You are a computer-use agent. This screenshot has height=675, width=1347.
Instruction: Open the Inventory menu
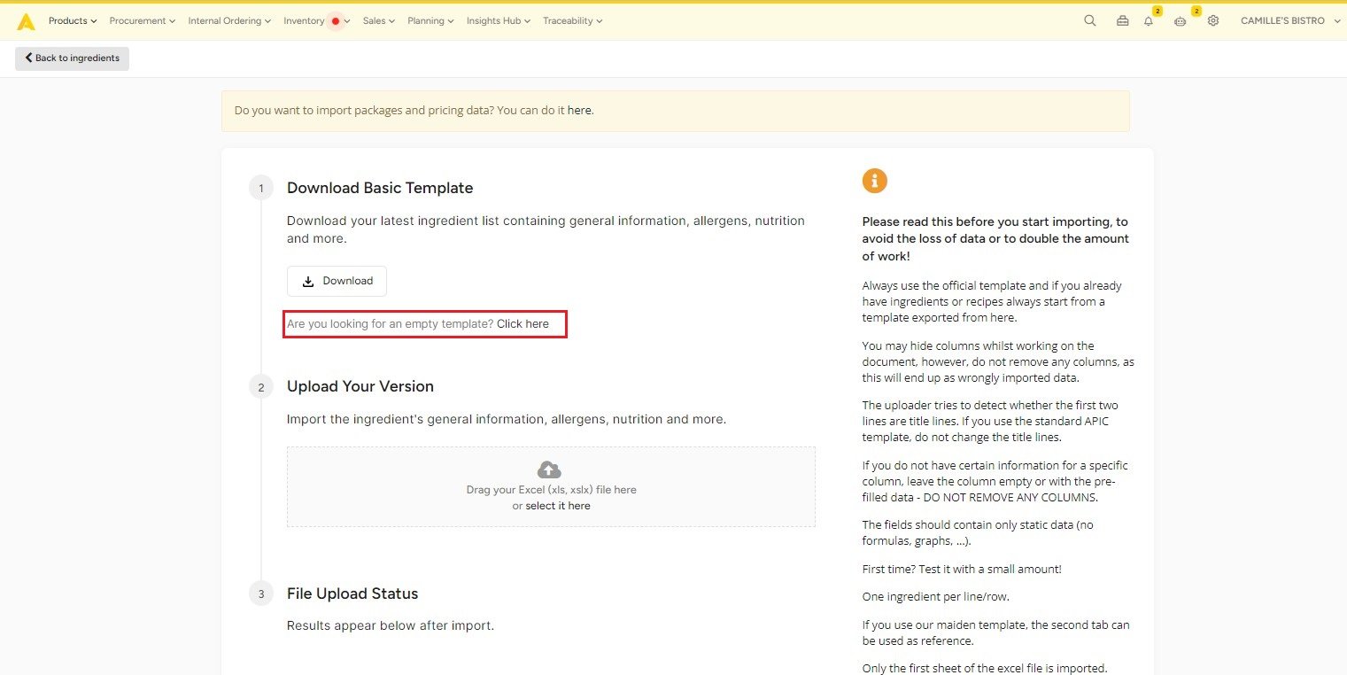click(x=316, y=21)
